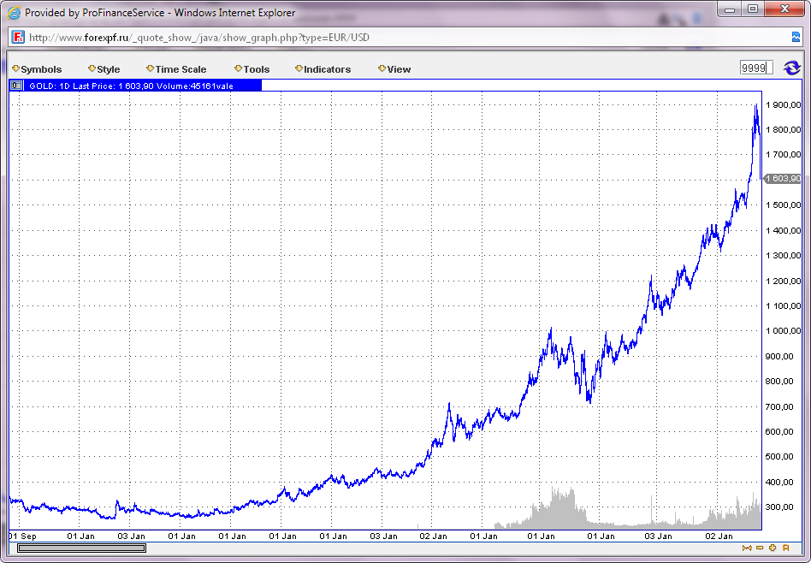Click the first orange icon at chart bottom right
Image resolution: width=811 pixels, height=563 pixels.
click(747, 548)
